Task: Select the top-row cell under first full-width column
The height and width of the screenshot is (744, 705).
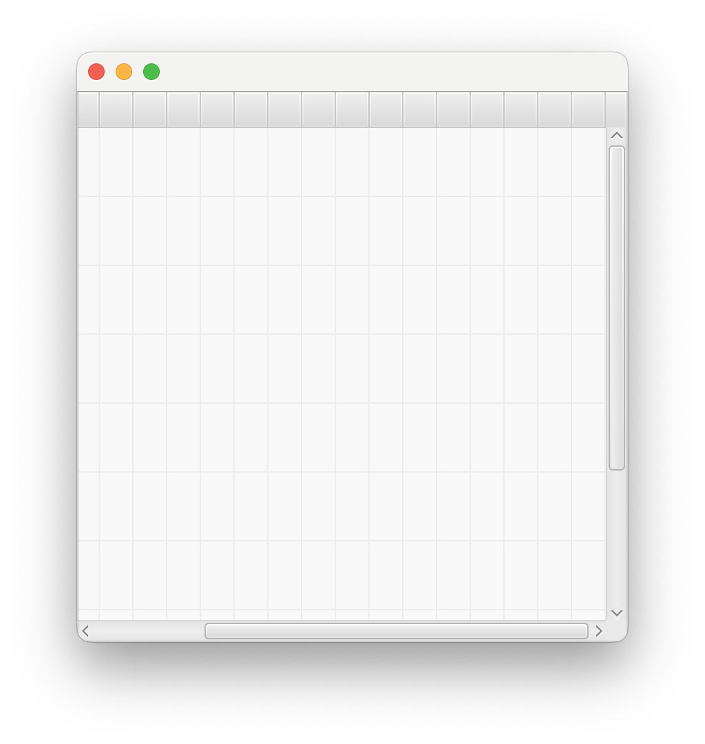Action: [x=116, y=162]
